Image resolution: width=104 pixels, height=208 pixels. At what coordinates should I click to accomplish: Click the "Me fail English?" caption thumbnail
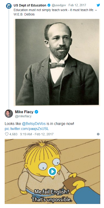coord(52,171)
